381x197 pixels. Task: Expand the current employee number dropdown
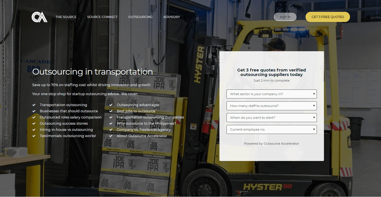[x=271, y=129]
